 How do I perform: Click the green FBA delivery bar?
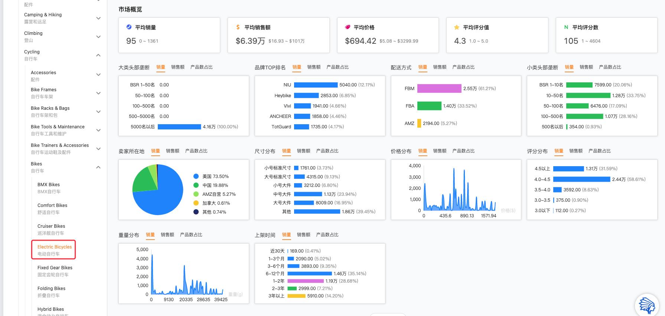(429, 106)
